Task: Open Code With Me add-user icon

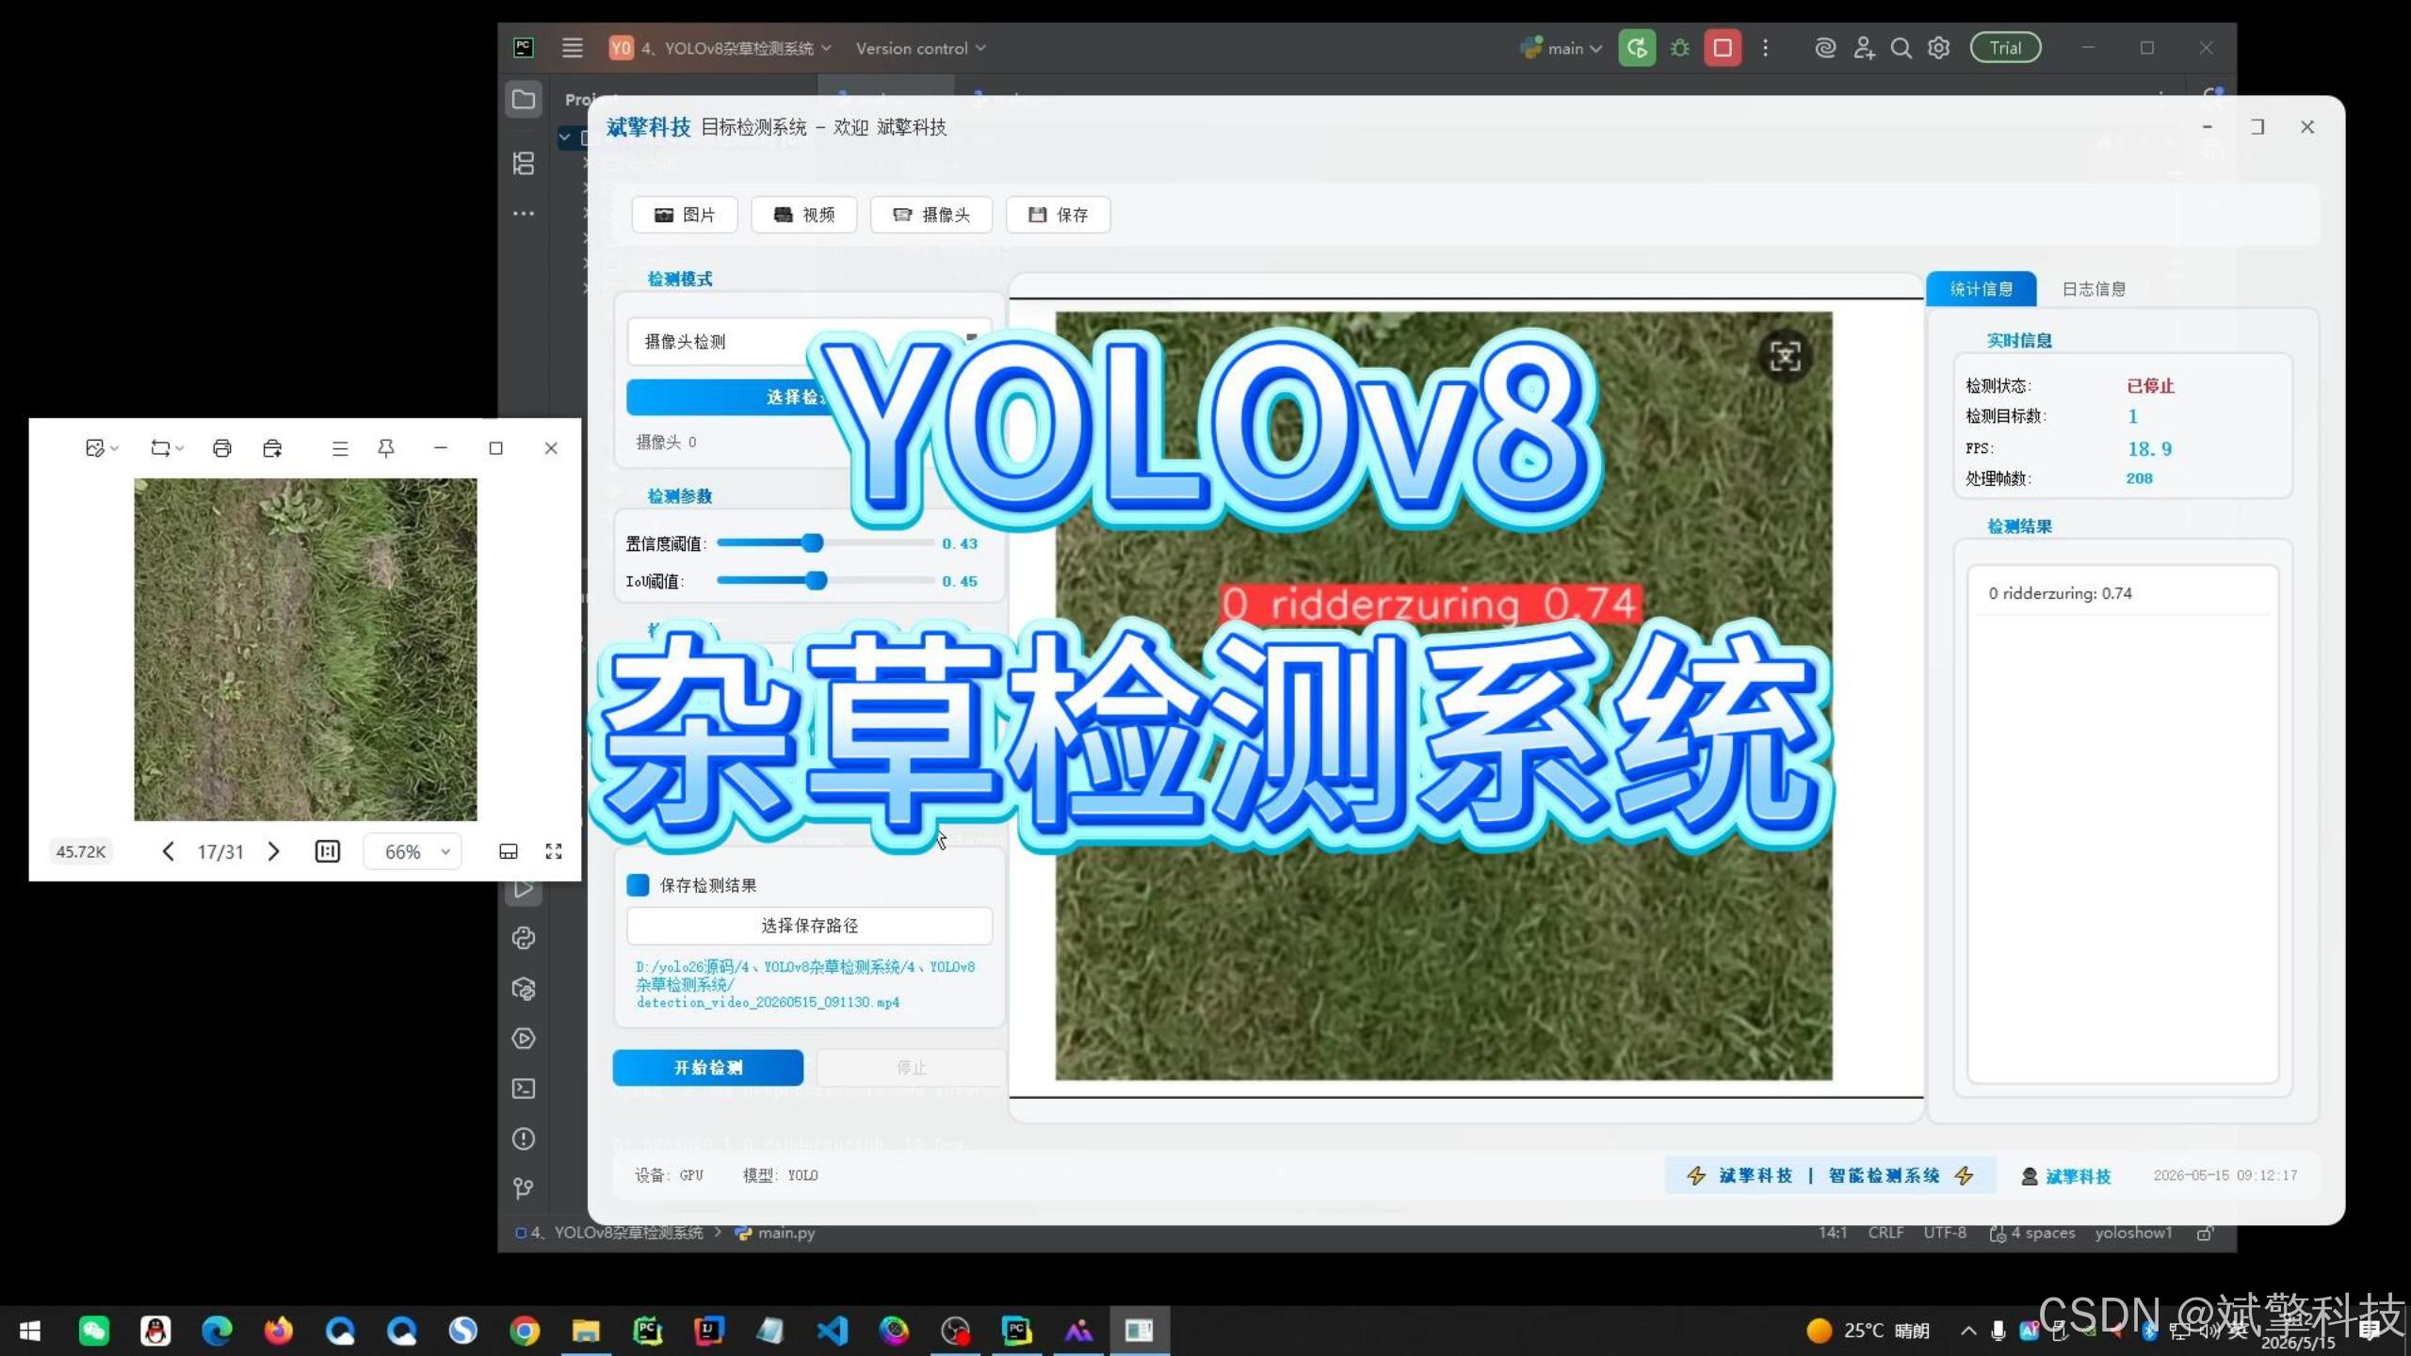Action: pyautogui.click(x=1864, y=48)
